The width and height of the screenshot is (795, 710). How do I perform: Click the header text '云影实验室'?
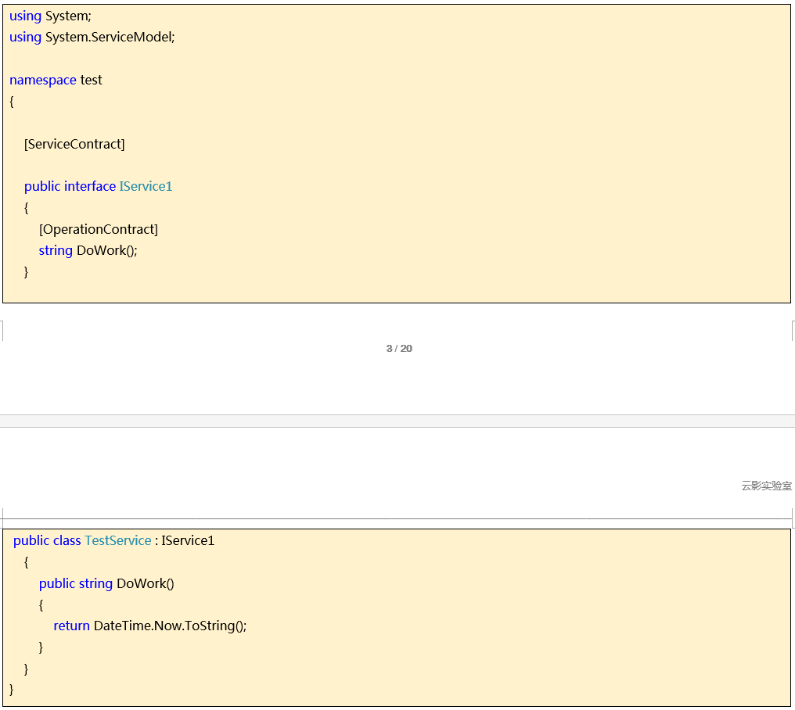(x=766, y=486)
